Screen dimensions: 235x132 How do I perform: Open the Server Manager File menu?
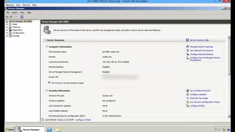click(7, 12)
